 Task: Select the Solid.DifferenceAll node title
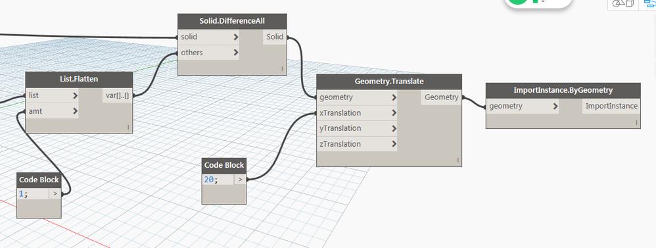pos(232,21)
